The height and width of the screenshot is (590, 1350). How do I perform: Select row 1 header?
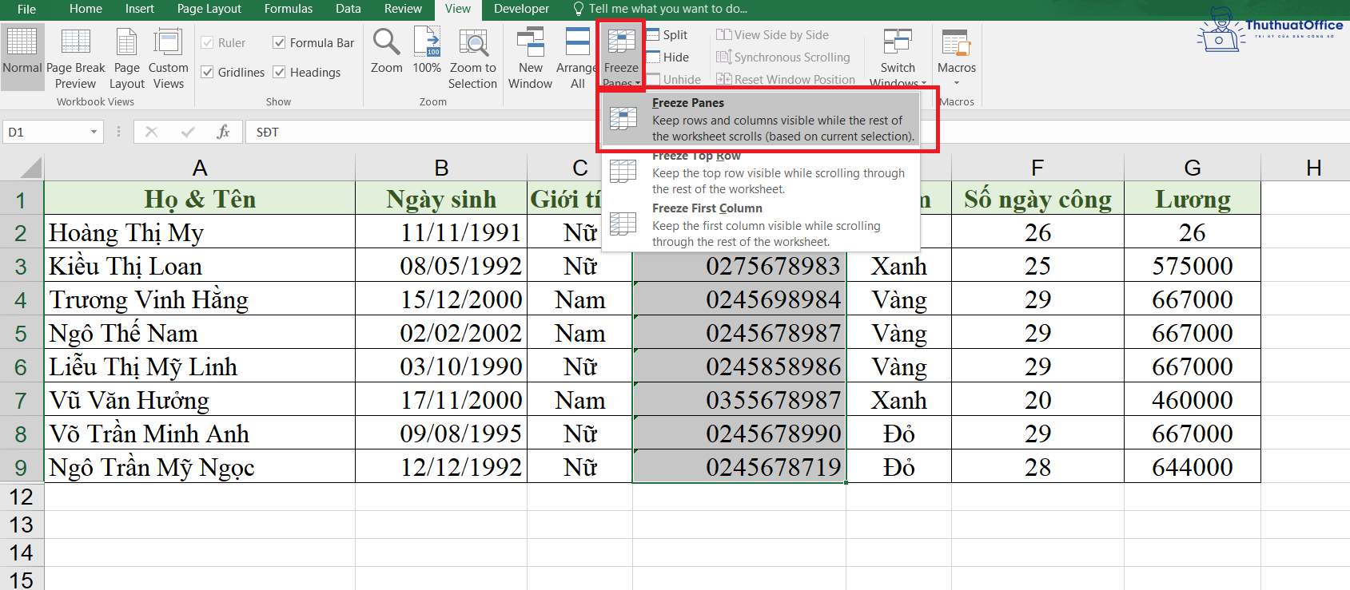pos(22,200)
